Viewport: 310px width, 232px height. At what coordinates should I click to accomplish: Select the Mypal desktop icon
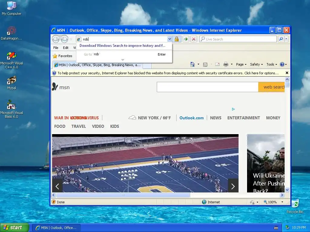[x=12, y=83]
